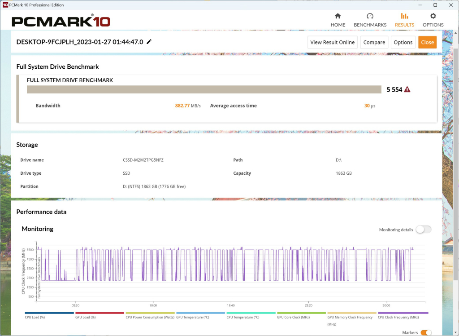
Task: Click the partition text D: (NTFS) 1863 GB
Action: click(154, 186)
